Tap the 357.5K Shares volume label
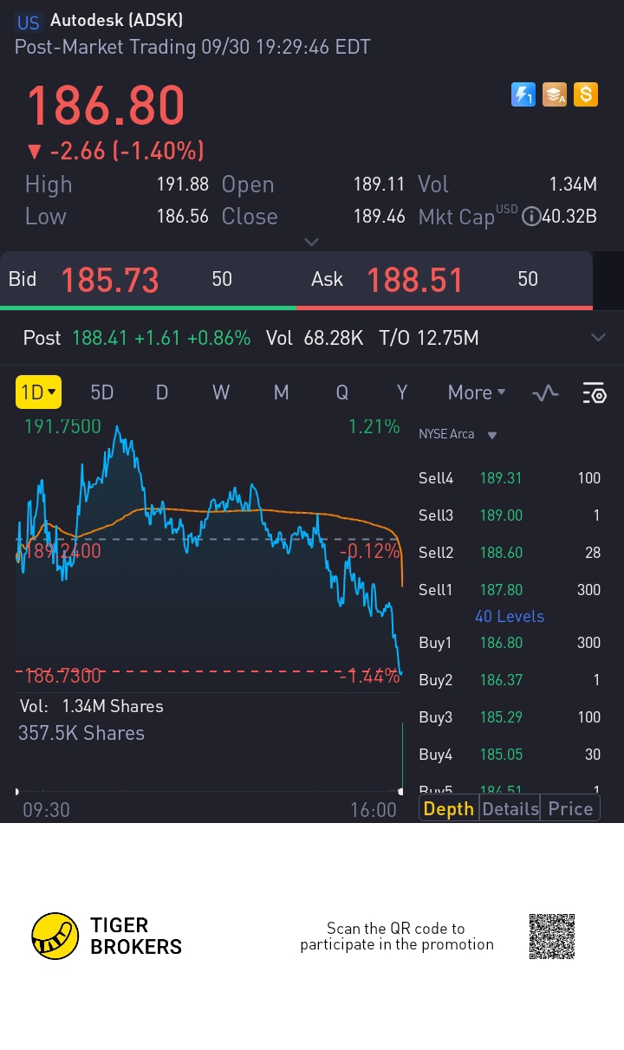The image size is (624, 1050). 81,733
